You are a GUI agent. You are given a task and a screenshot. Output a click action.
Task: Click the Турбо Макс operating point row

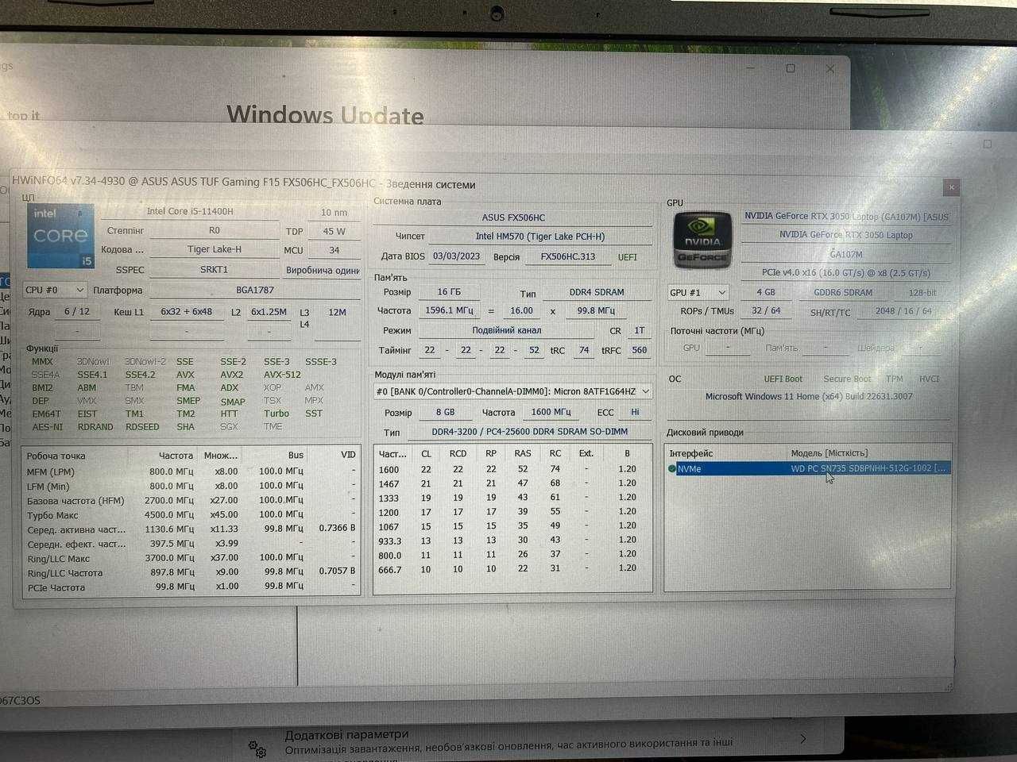(191, 515)
